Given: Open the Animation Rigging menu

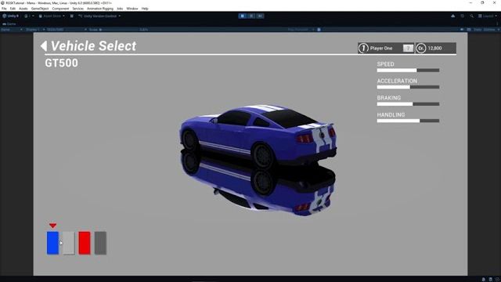Looking at the screenshot, I should (100, 9).
